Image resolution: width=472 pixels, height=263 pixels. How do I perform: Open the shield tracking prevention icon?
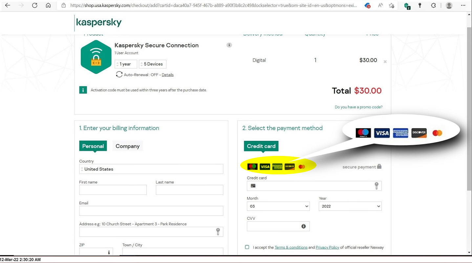coord(368,5)
